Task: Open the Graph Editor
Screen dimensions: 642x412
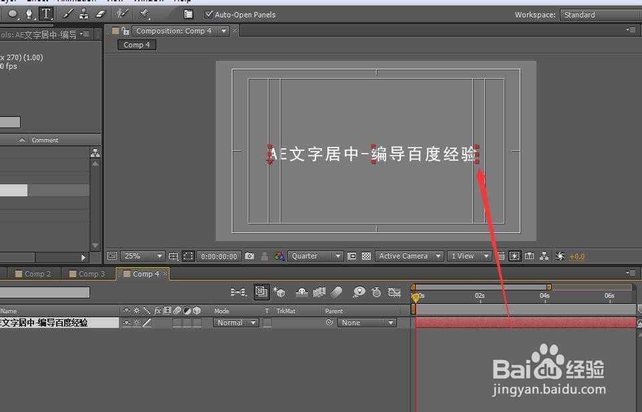Action: click(394, 292)
